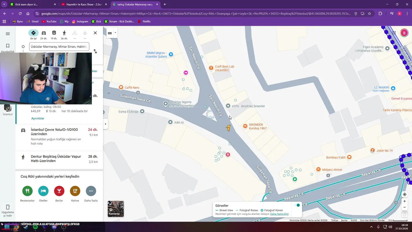The width and height of the screenshot is (412, 232).
Task: Open the Netflix bookmark
Action: tap(144, 22)
